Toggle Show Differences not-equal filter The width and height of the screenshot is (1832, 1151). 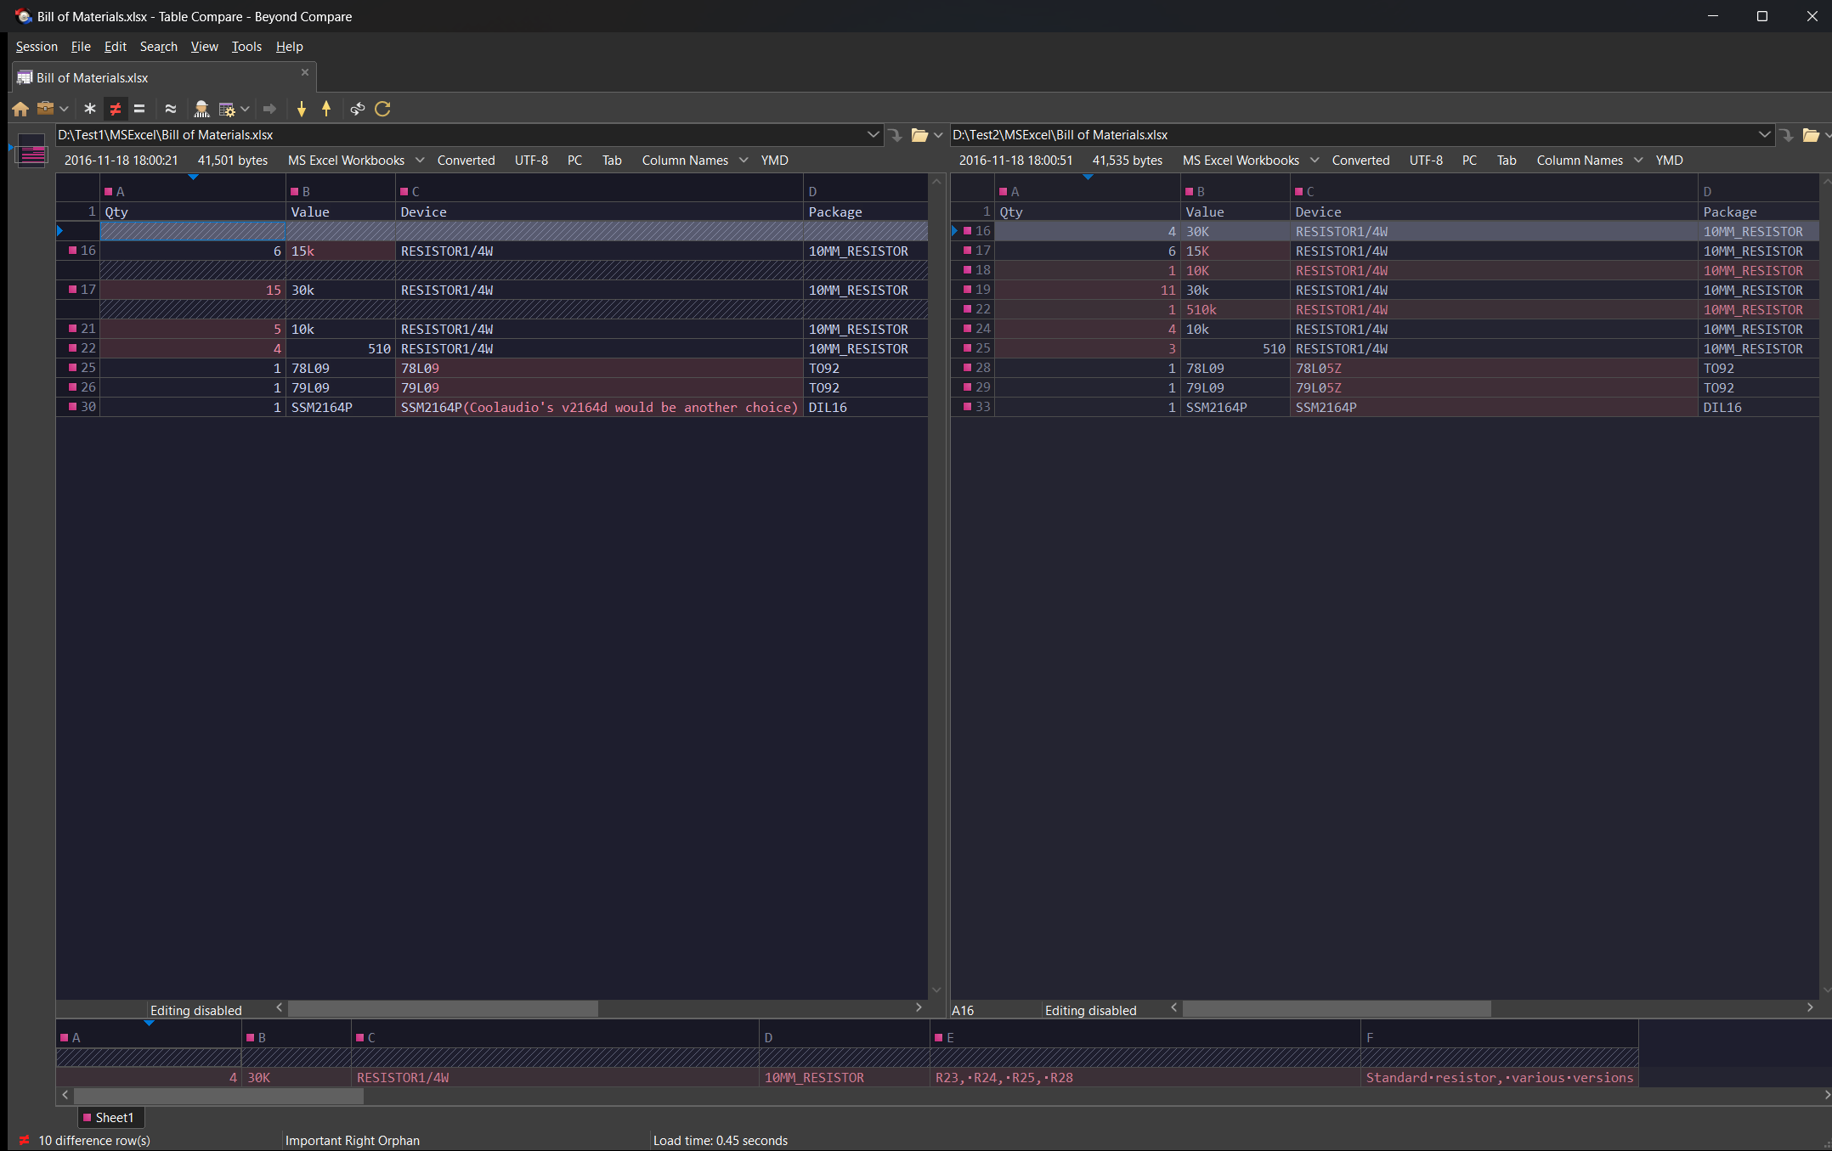pyautogui.click(x=116, y=109)
